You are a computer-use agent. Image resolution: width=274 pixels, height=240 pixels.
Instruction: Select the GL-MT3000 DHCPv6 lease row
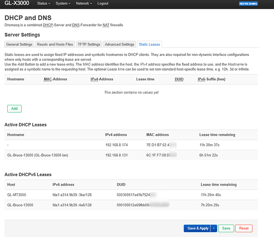(131, 195)
